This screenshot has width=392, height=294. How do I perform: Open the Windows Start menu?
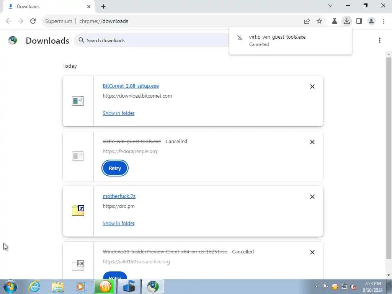pyautogui.click(x=10, y=286)
